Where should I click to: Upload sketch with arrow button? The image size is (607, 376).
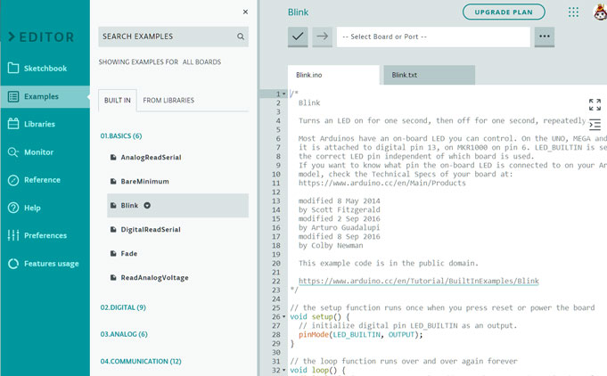(322, 37)
